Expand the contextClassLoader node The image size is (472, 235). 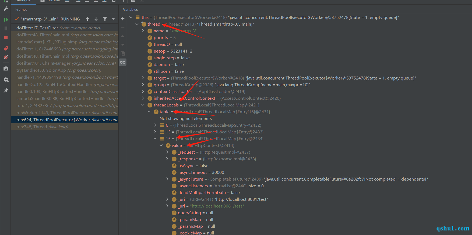coord(143,91)
